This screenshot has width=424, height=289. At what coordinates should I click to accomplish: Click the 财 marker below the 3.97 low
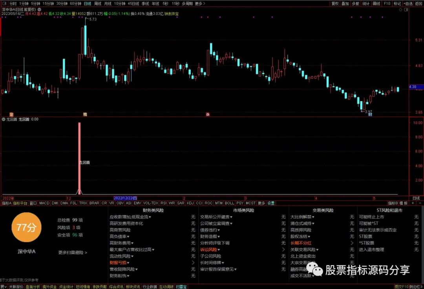(x=370, y=115)
